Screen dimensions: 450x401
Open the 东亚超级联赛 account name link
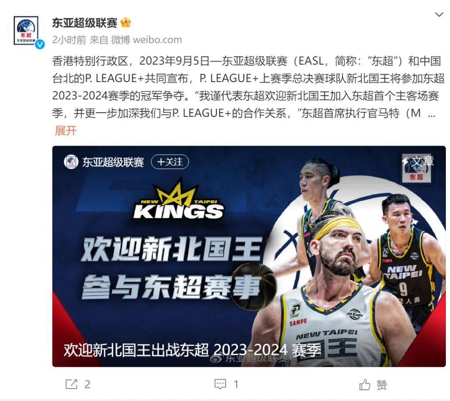[x=85, y=22]
